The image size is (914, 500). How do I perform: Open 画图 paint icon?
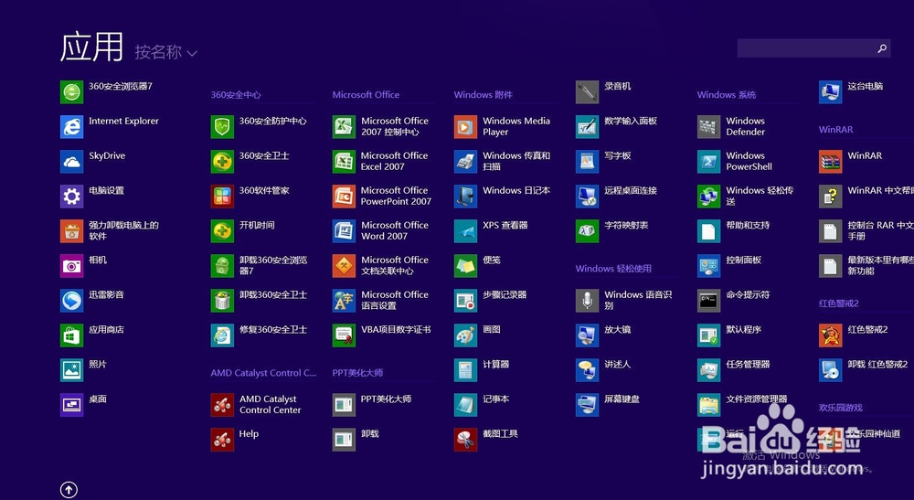coord(466,335)
